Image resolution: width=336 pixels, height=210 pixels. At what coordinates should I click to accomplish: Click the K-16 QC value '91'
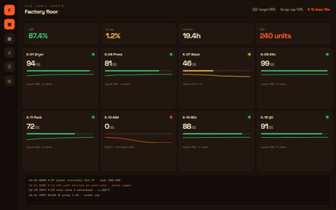click(264, 127)
